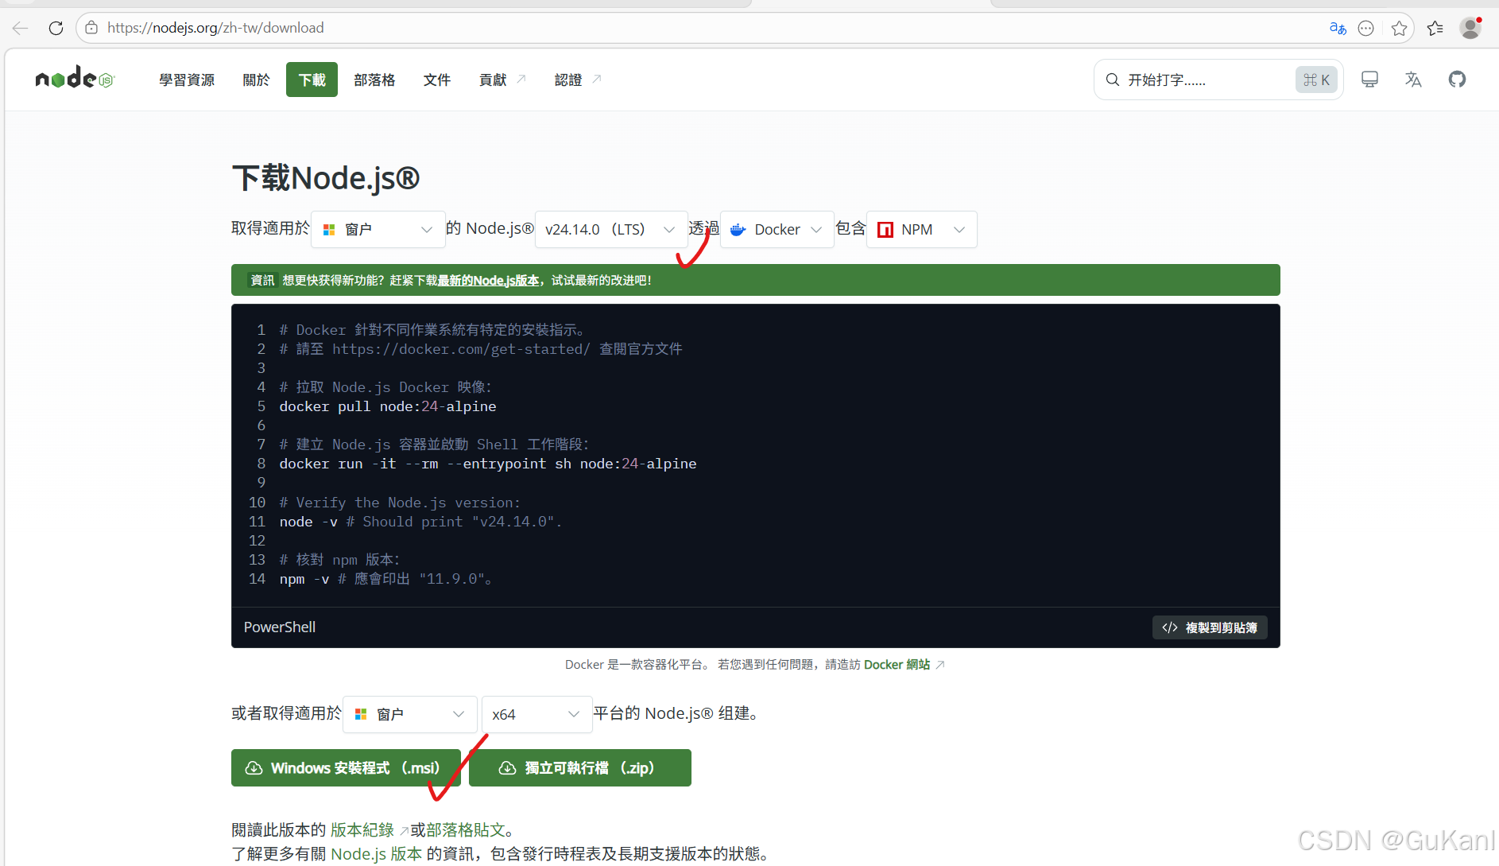The height and width of the screenshot is (866, 1499).
Task: Download the 獨立可執行檔 (.zip)
Action: (580, 768)
